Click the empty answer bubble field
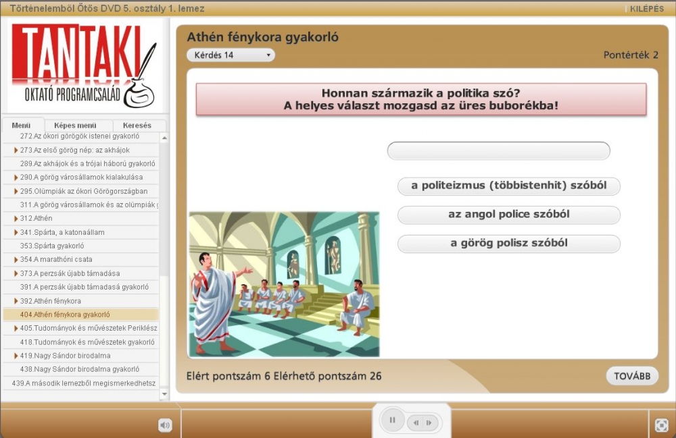Viewport: 676px width, 438px height. tap(498, 151)
